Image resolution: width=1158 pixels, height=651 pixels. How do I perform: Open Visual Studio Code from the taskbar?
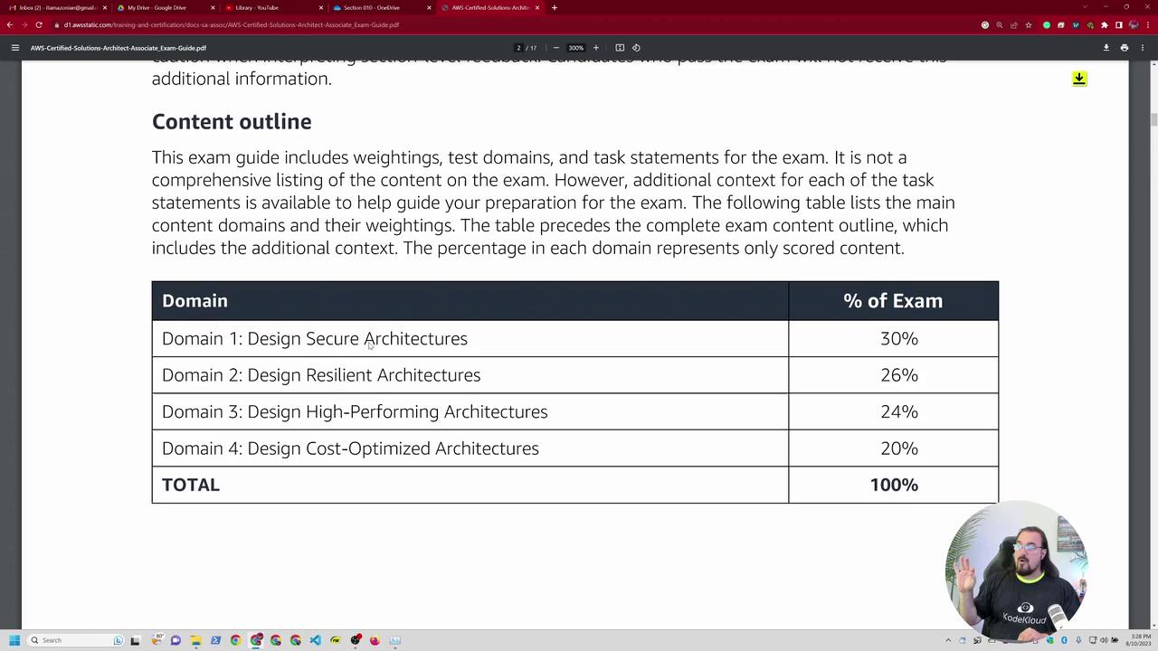[315, 640]
